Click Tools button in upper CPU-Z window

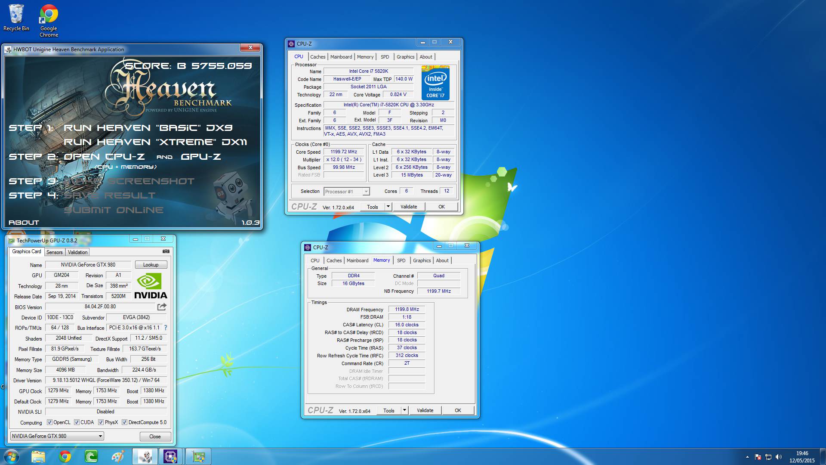[373, 207]
